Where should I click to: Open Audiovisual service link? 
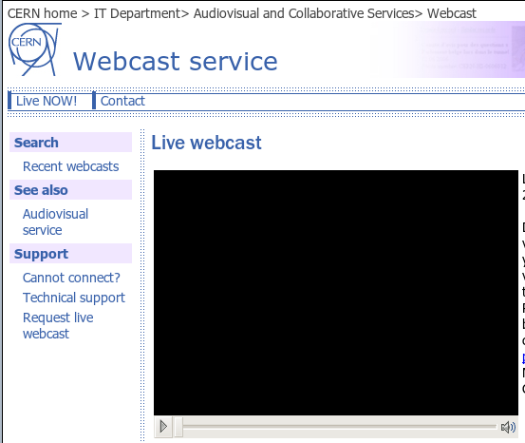coord(55,222)
